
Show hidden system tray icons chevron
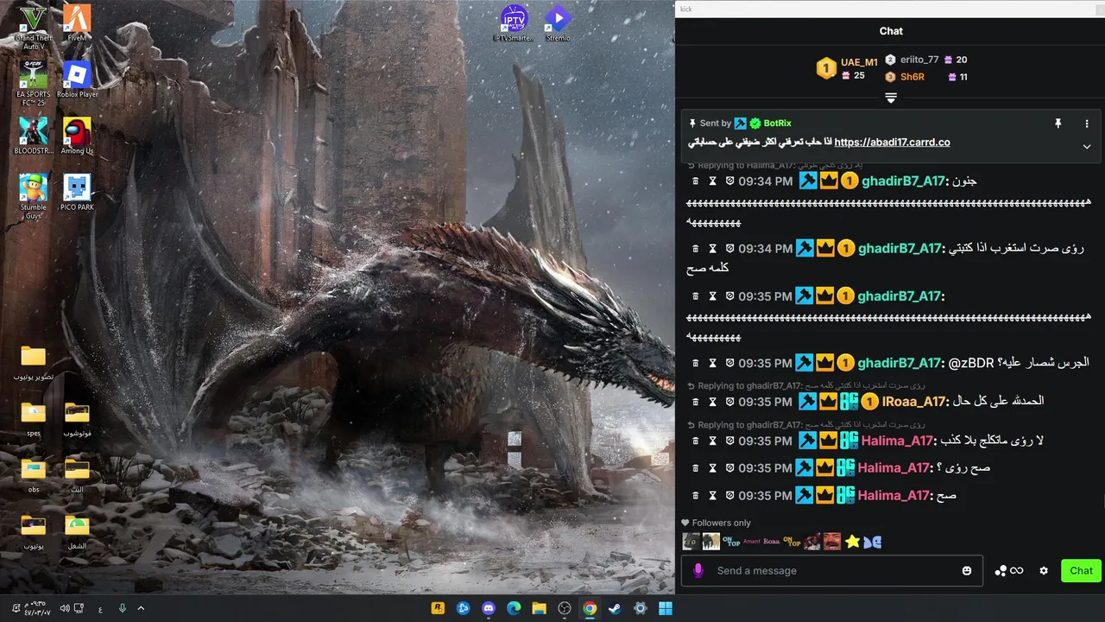coord(141,608)
